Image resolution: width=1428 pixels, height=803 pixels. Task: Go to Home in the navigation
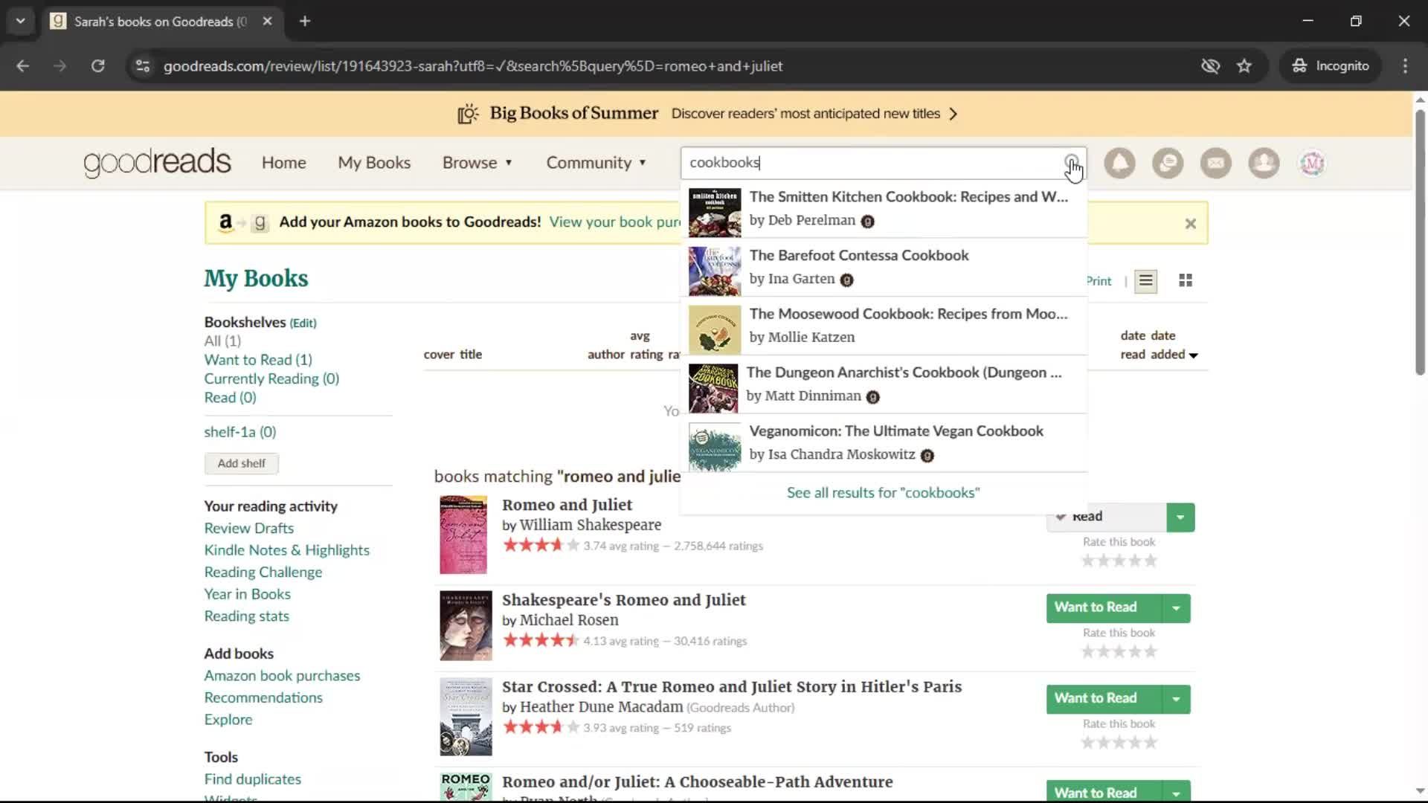tap(283, 163)
